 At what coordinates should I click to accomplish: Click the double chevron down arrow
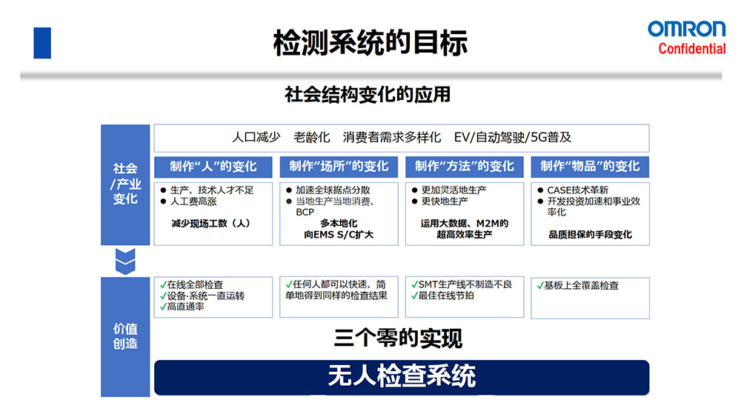pos(125,261)
